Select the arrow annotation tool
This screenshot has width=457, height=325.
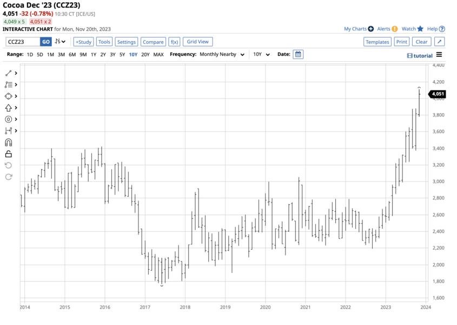(8, 108)
